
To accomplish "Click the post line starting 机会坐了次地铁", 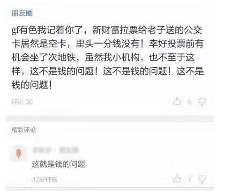I will click(x=103, y=58).
